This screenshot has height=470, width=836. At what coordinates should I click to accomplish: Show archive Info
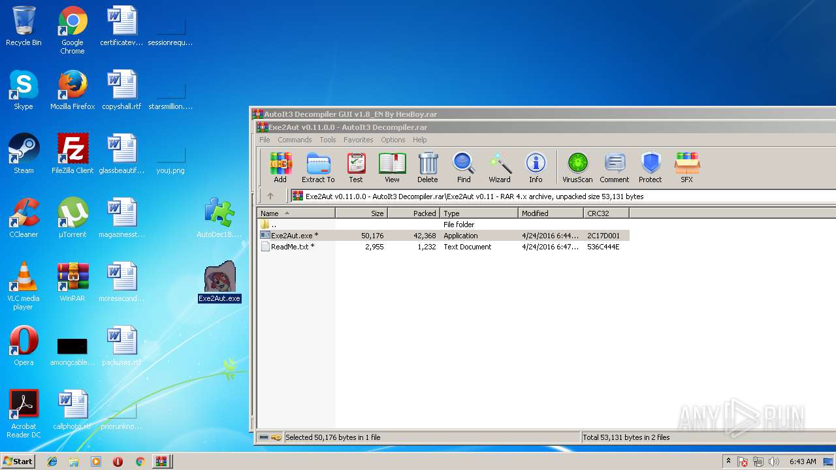[536, 168]
